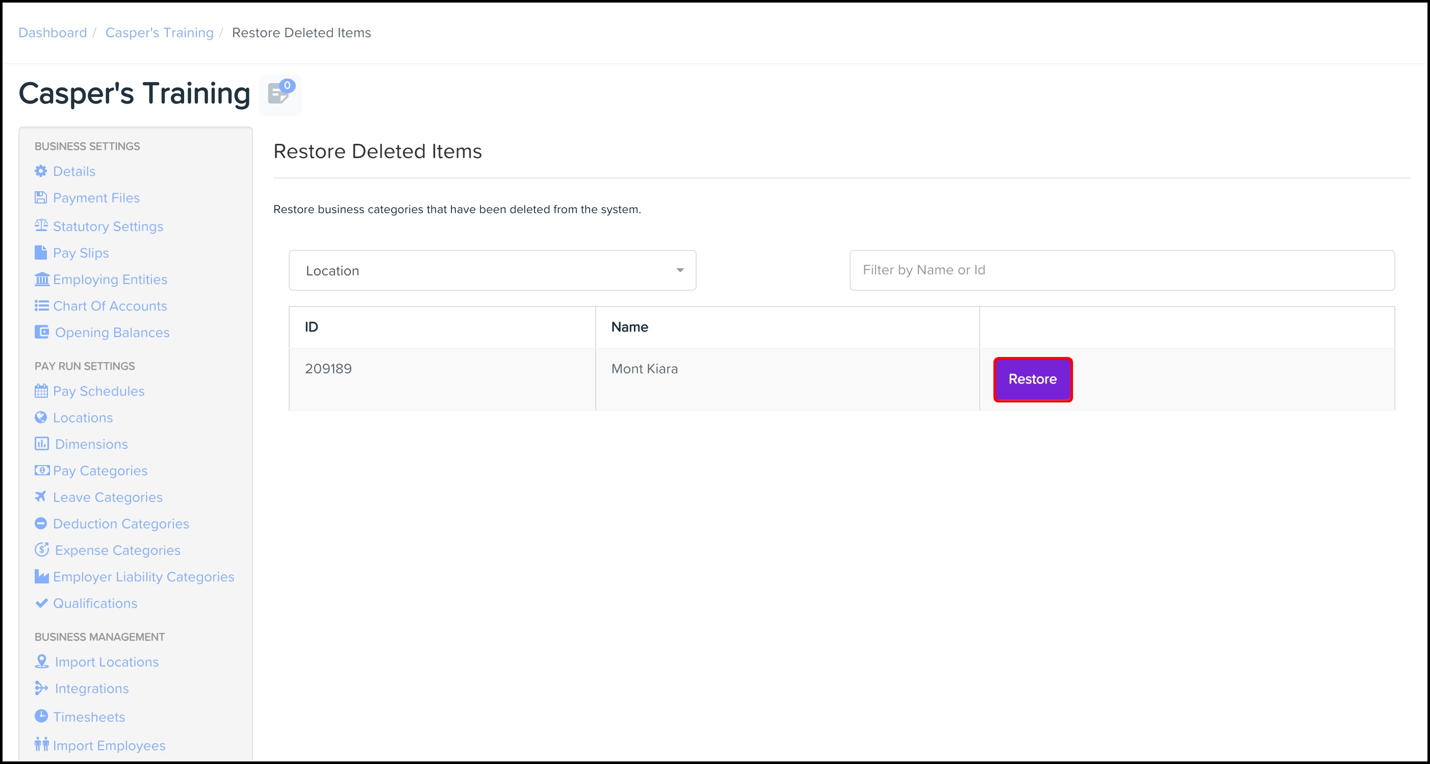Click the airplane icon for Leave Categories
Screen dimensions: 1430x764
41,496
